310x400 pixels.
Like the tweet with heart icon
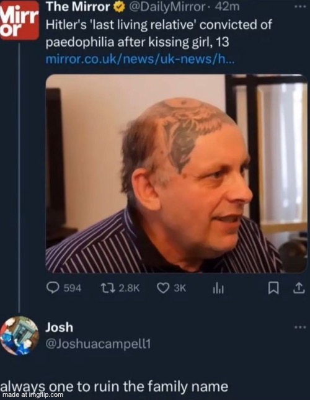(x=163, y=288)
